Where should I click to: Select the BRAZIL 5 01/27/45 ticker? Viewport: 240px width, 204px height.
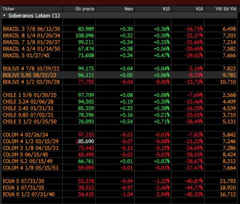tap(26, 55)
